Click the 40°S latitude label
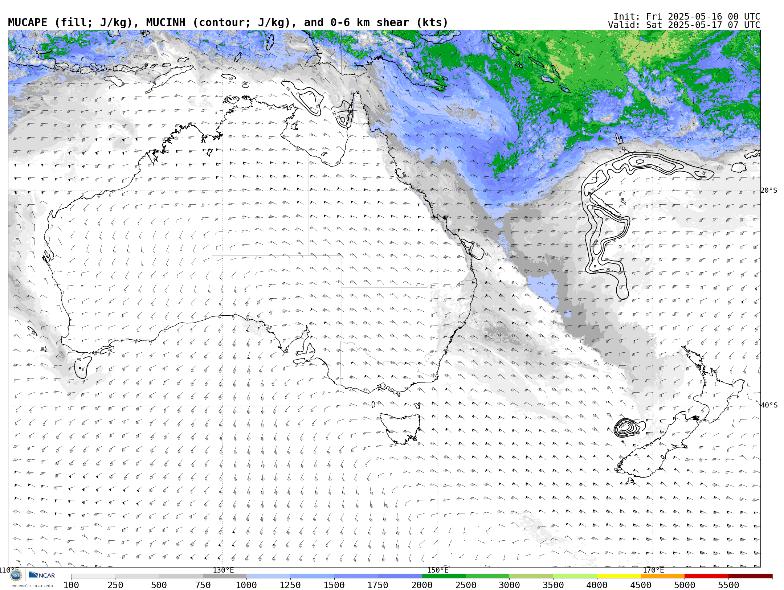The image size is (784, 590). [769, 405]
